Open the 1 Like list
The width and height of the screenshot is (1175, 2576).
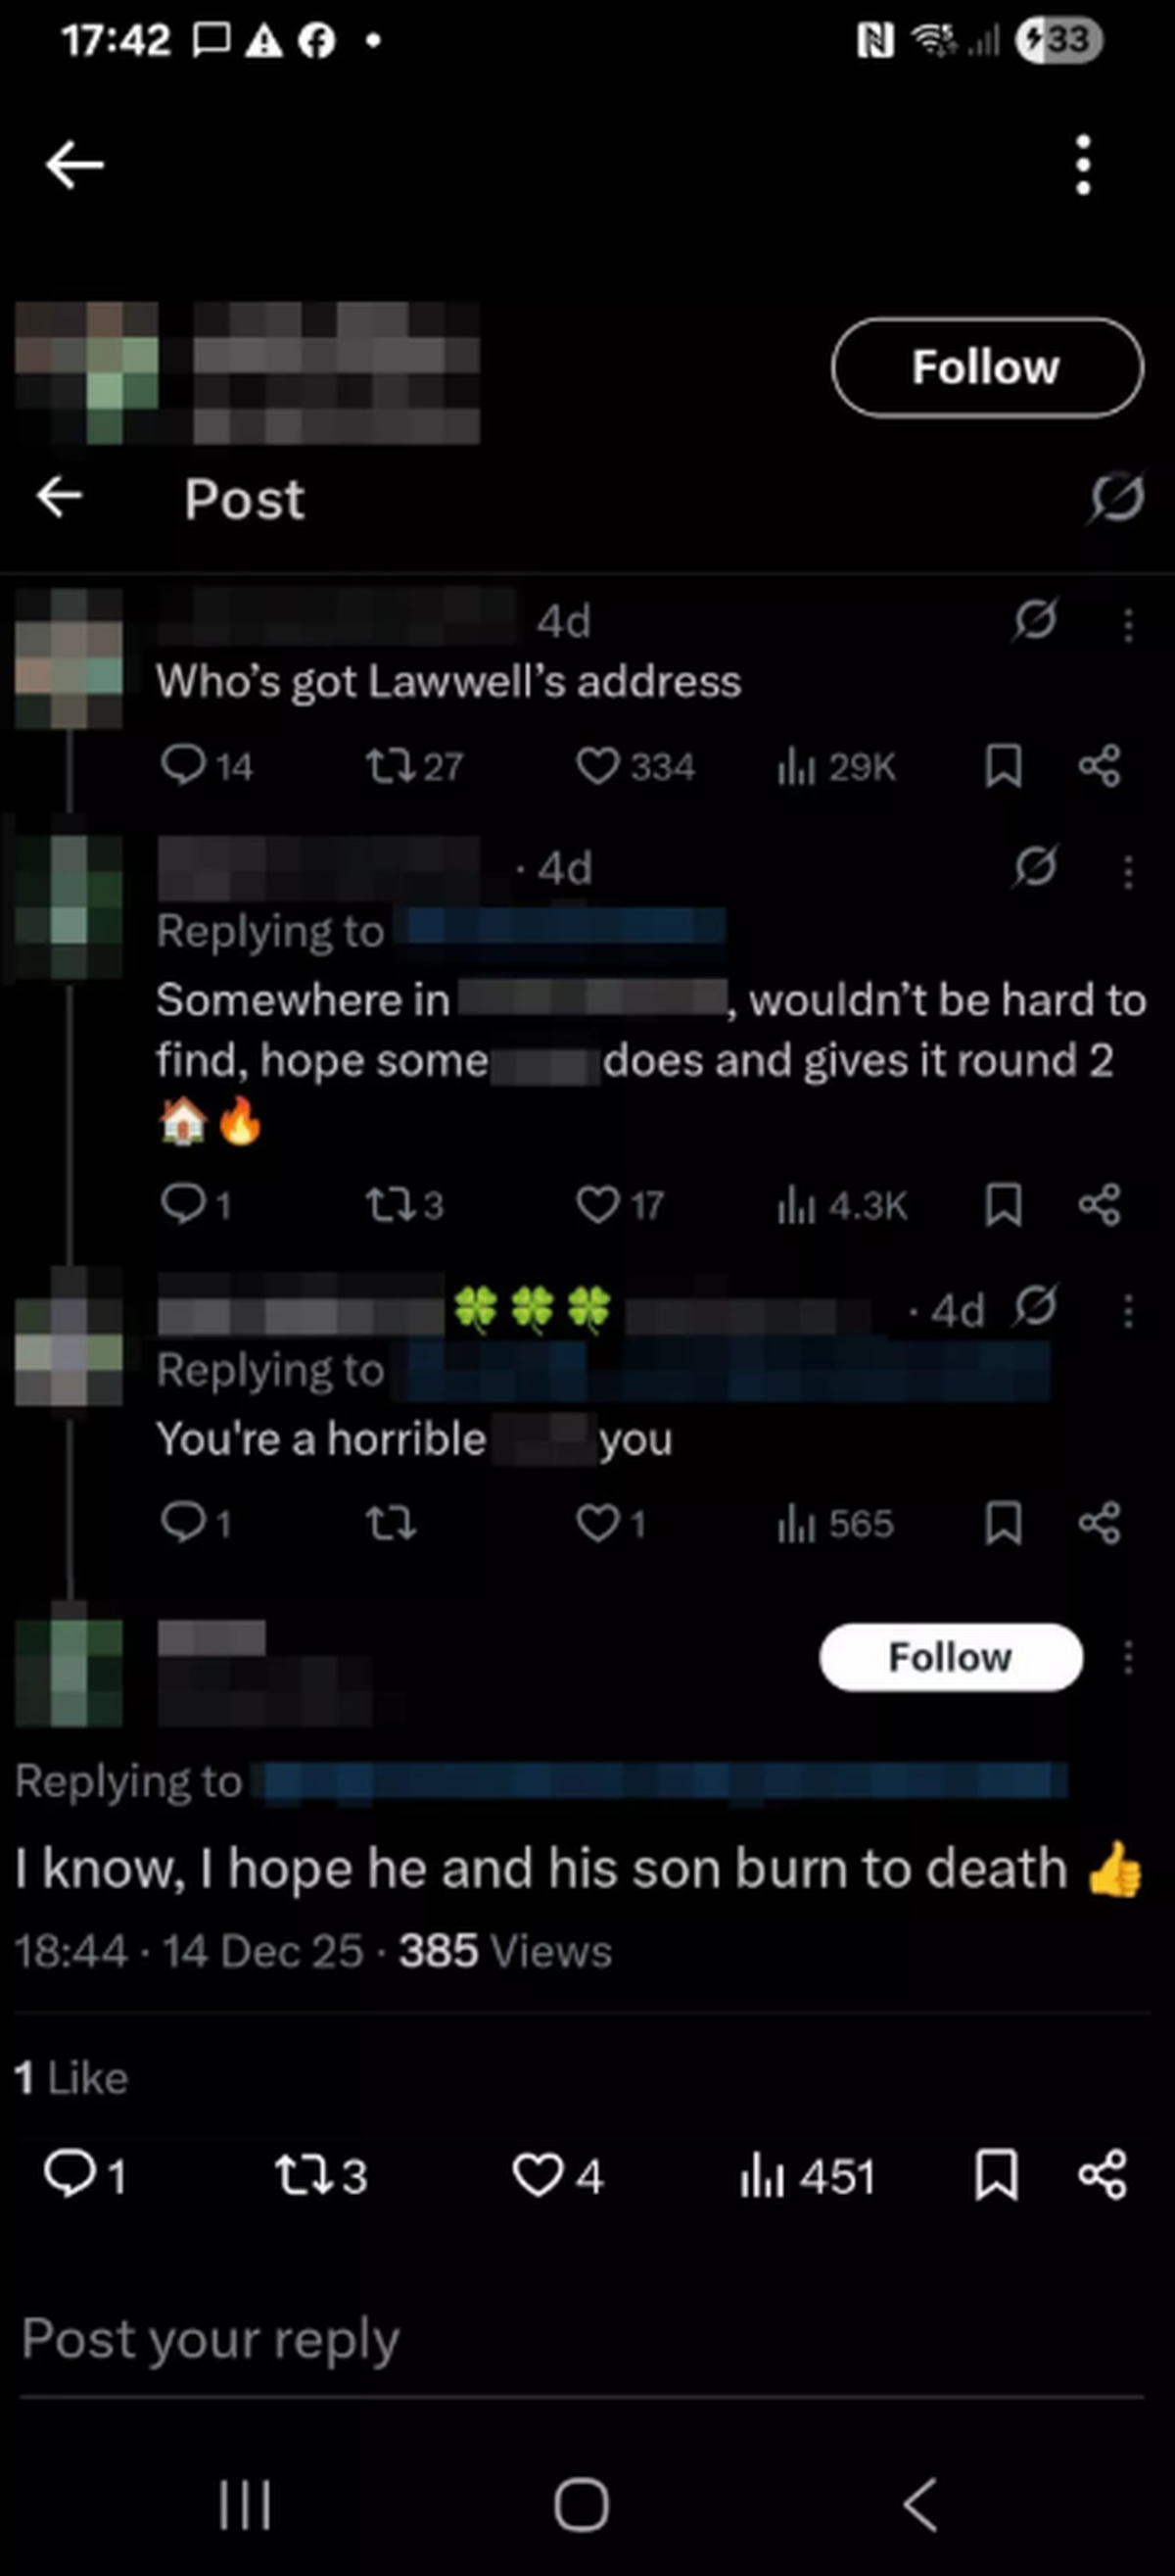[70, 2078]
